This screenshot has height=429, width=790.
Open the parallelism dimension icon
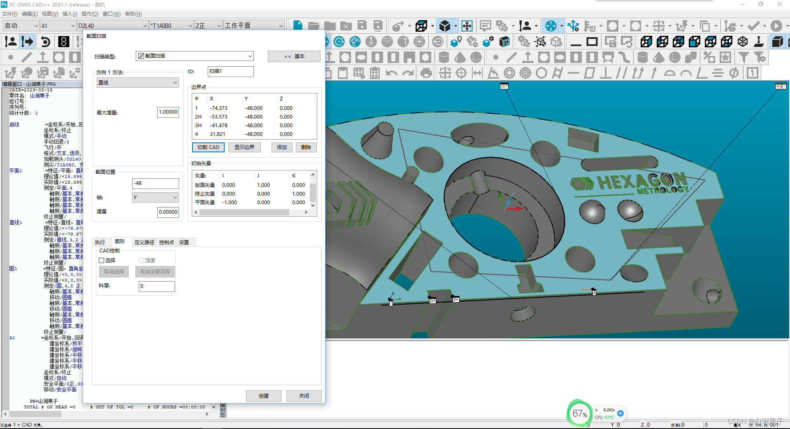coord(621,73)
